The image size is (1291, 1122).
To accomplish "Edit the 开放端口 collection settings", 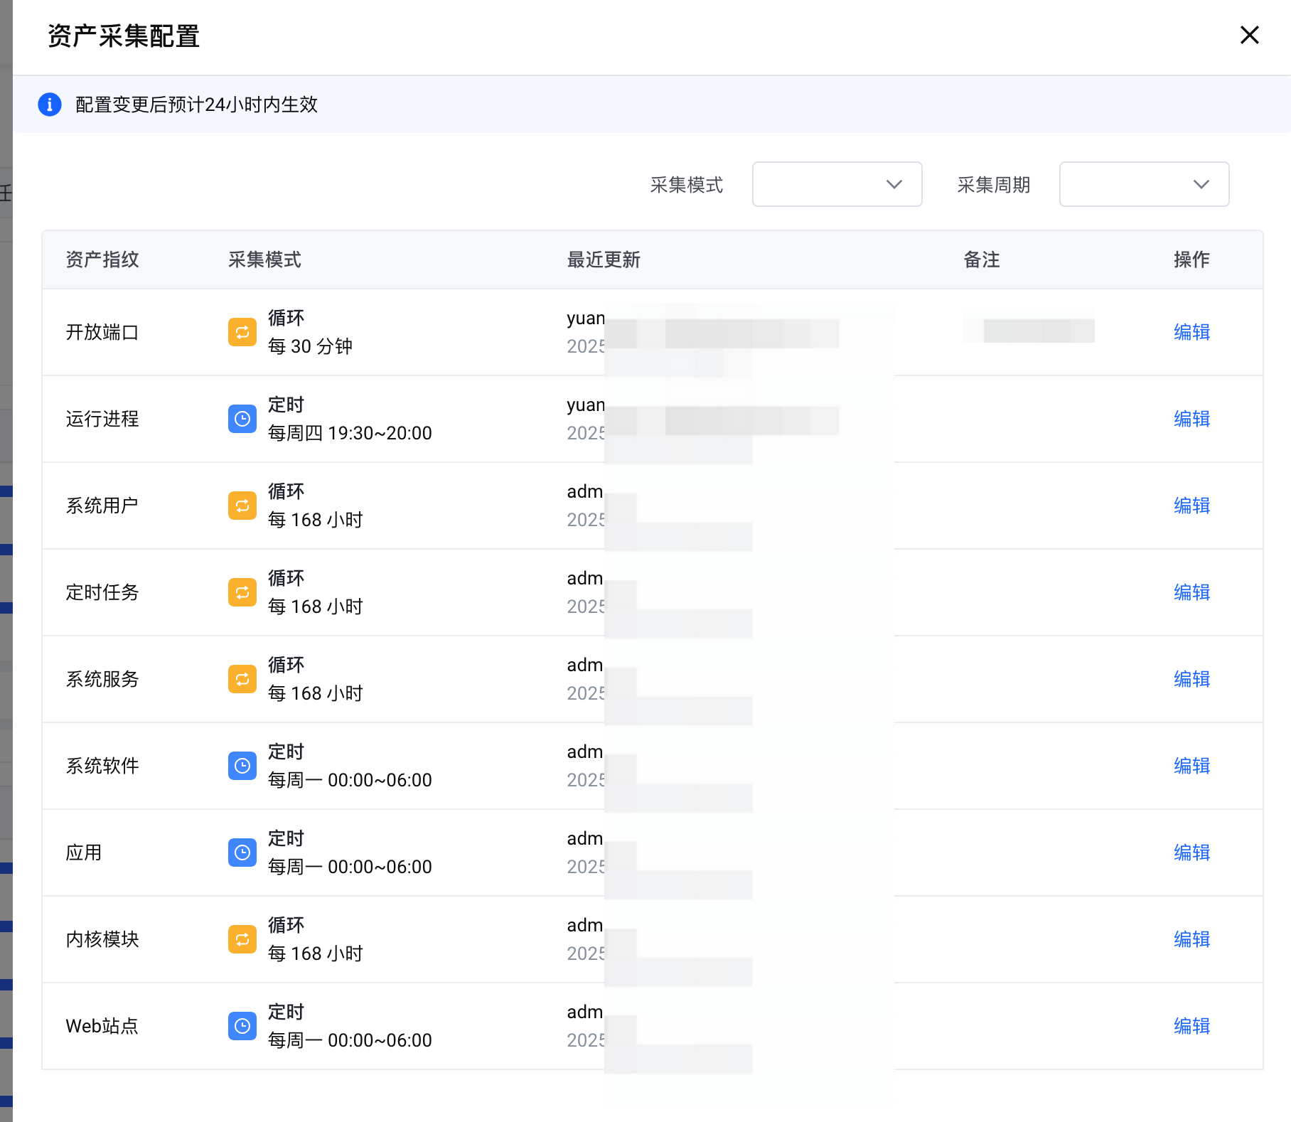I will [1191, 332].
